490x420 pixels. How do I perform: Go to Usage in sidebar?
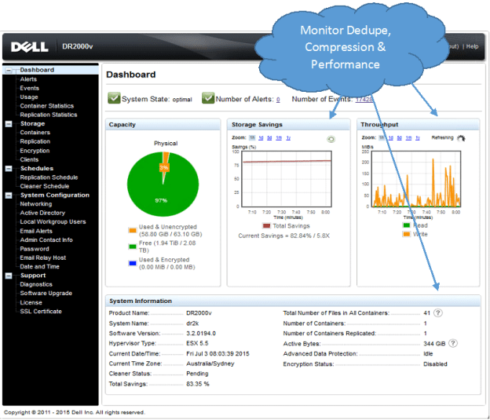click(29, 97)
